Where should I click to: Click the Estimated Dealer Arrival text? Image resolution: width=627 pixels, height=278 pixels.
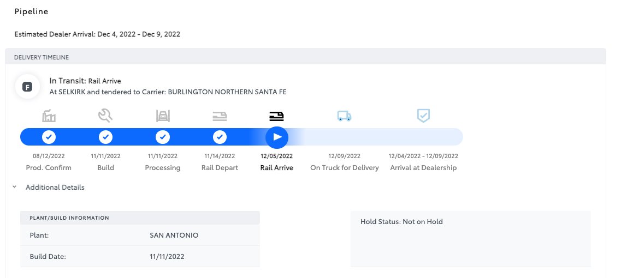tap(97, 34)
